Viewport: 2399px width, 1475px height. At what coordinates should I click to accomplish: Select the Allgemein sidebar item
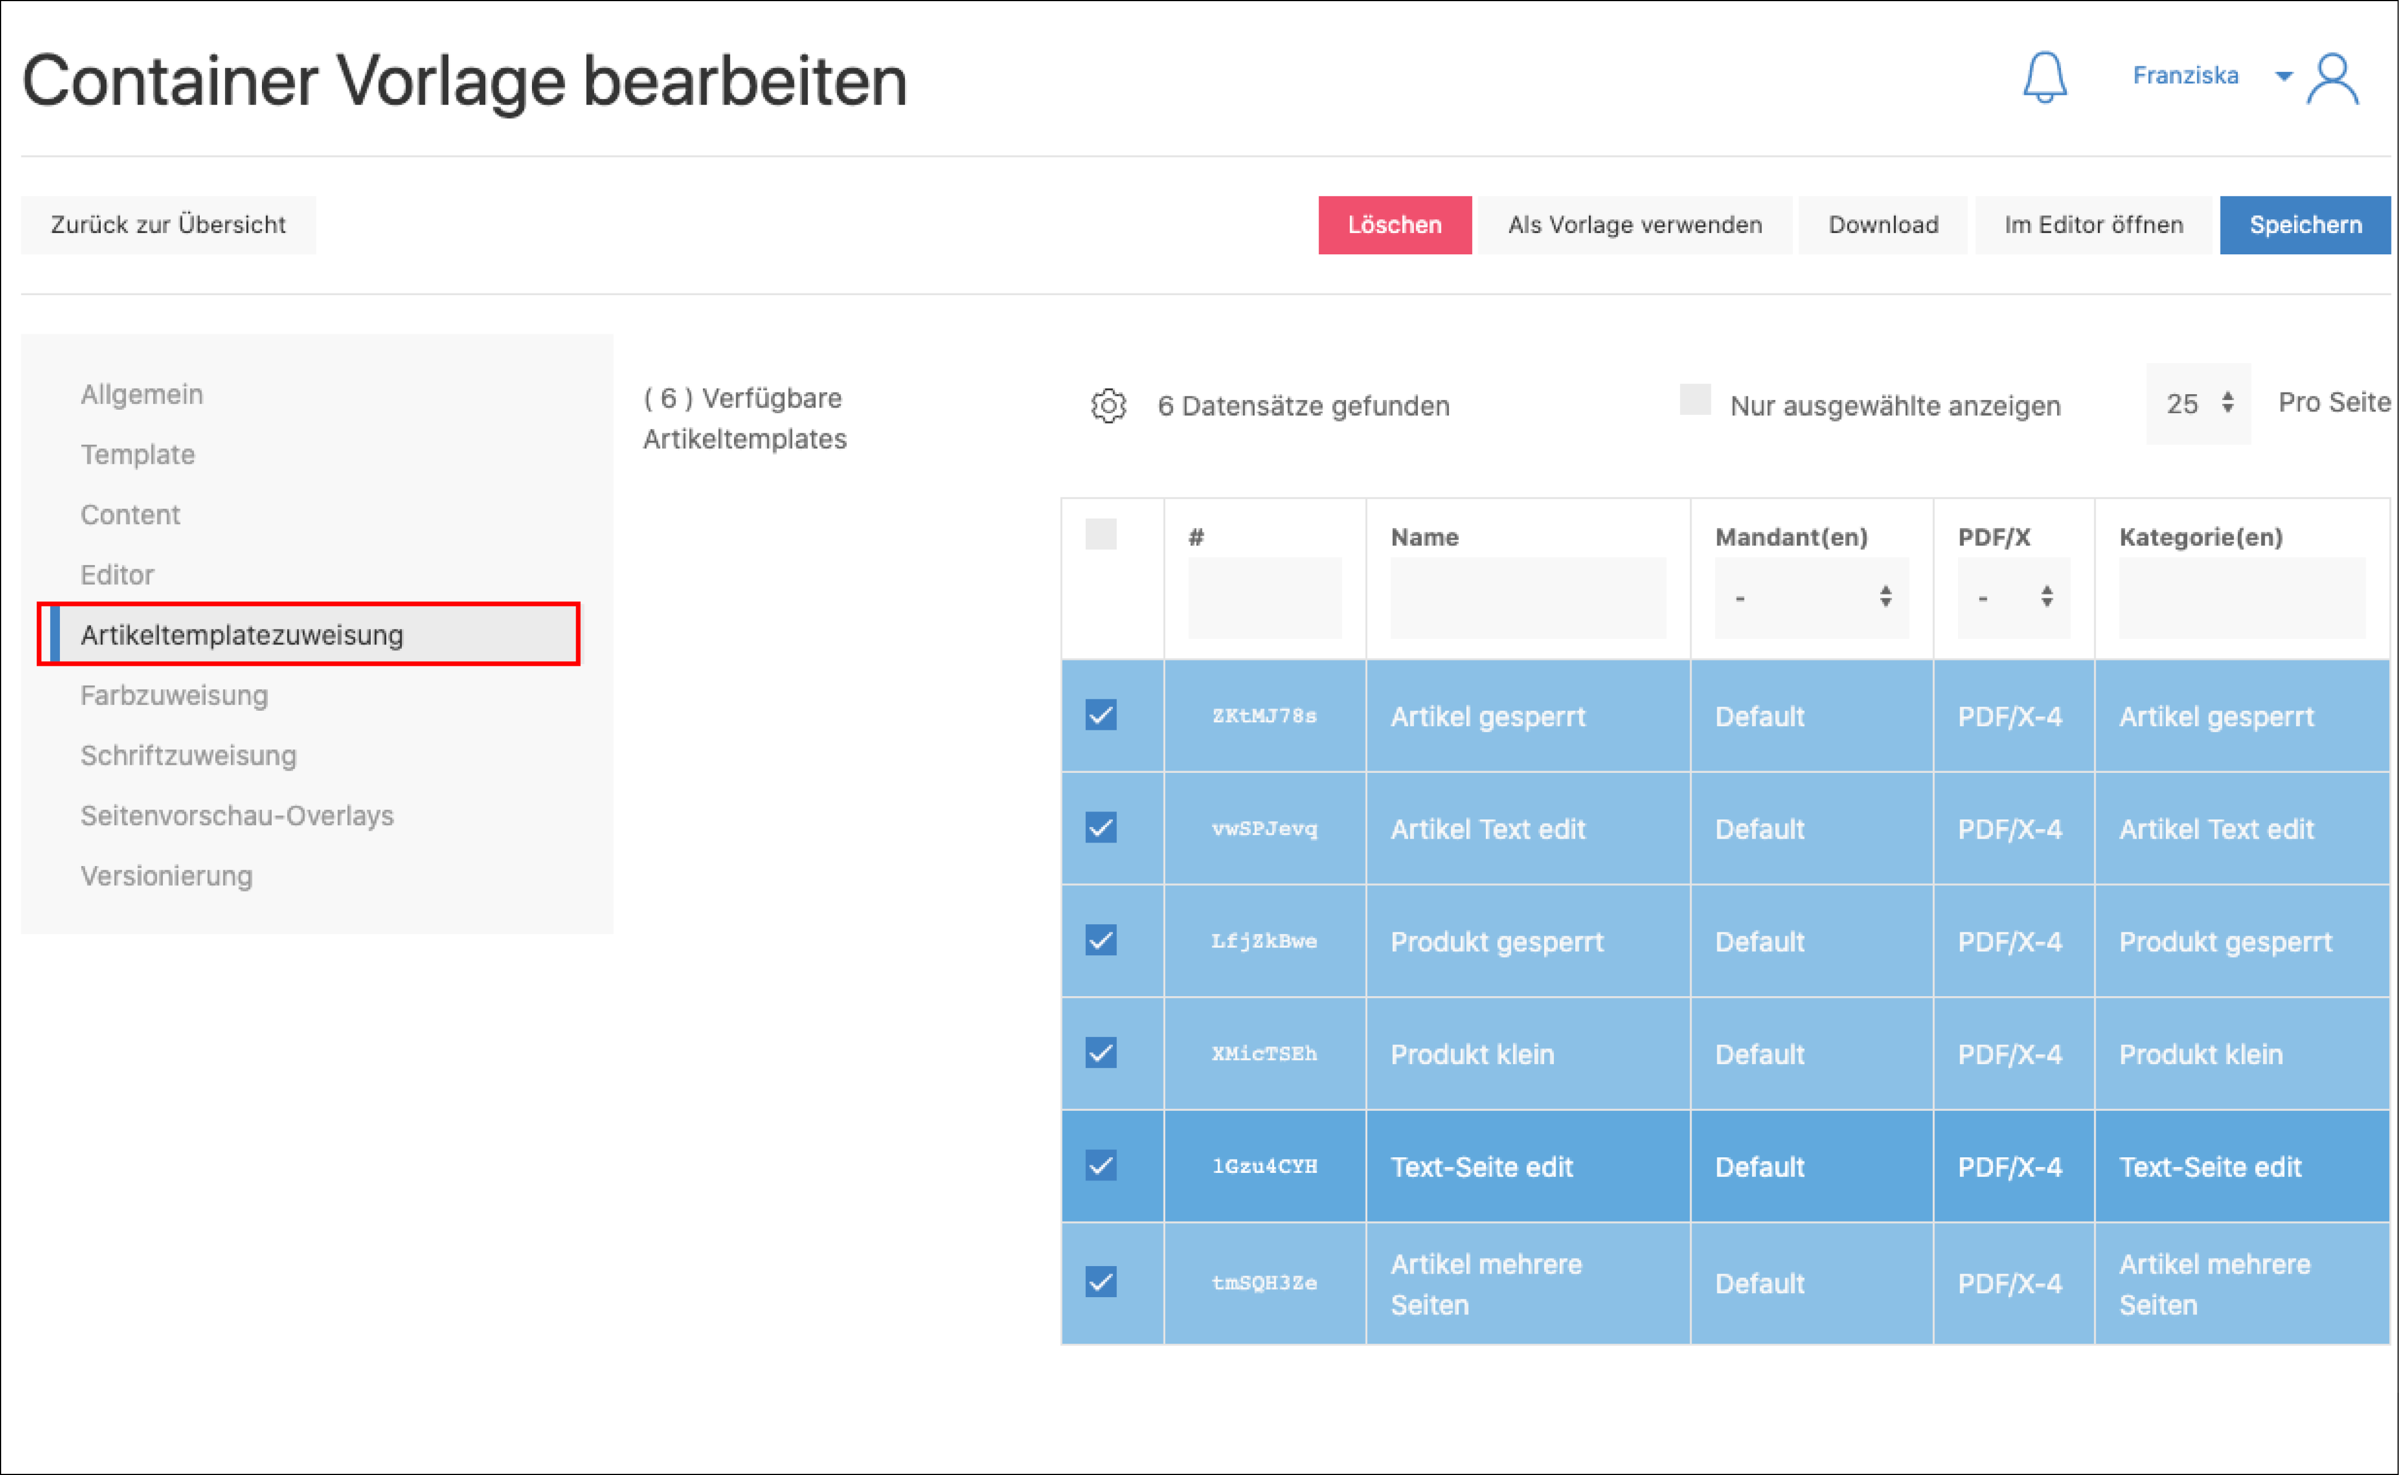tap(142, 394)
